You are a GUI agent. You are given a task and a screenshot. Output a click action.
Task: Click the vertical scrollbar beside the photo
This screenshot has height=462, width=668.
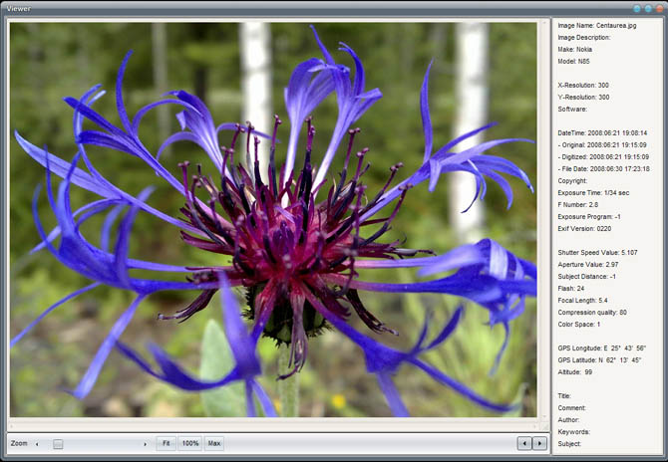(x=544, y=219)
